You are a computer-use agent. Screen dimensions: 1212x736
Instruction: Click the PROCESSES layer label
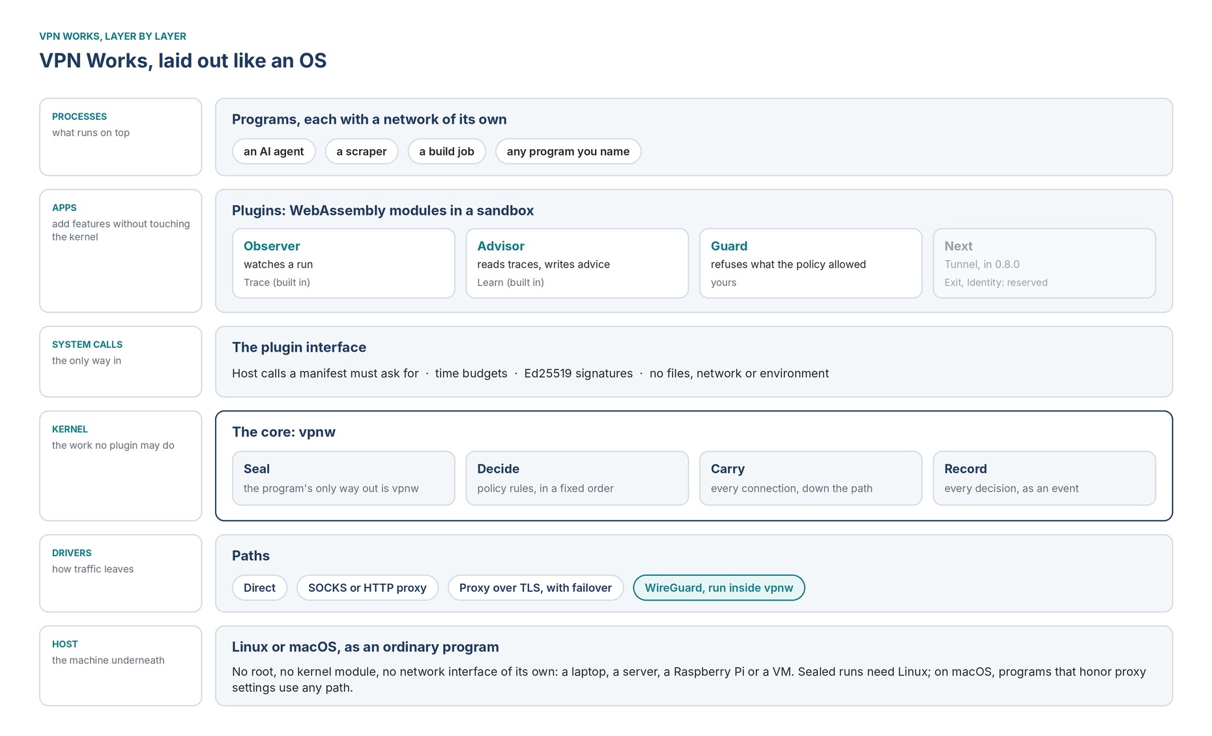click(x=79, y=117)
